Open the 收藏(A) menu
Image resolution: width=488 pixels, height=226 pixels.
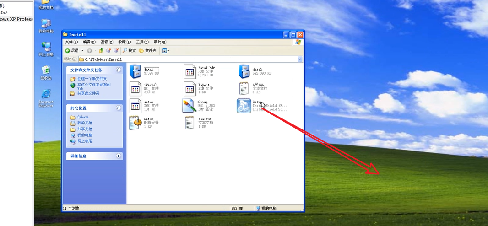click(x=125, y=42)
